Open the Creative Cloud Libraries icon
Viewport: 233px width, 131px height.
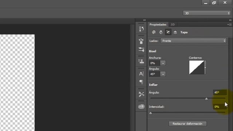pos(141,106)
